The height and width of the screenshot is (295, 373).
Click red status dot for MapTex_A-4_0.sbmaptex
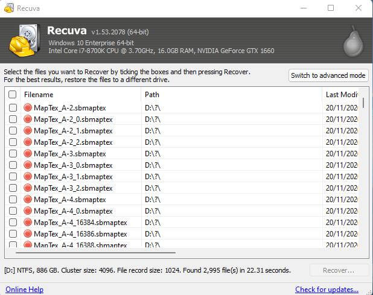28,211
